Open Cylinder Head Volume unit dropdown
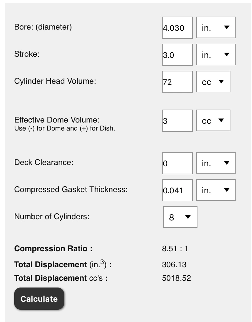This screenshot has height=322, width=252. pyautogui.click(x=213, y=82)
